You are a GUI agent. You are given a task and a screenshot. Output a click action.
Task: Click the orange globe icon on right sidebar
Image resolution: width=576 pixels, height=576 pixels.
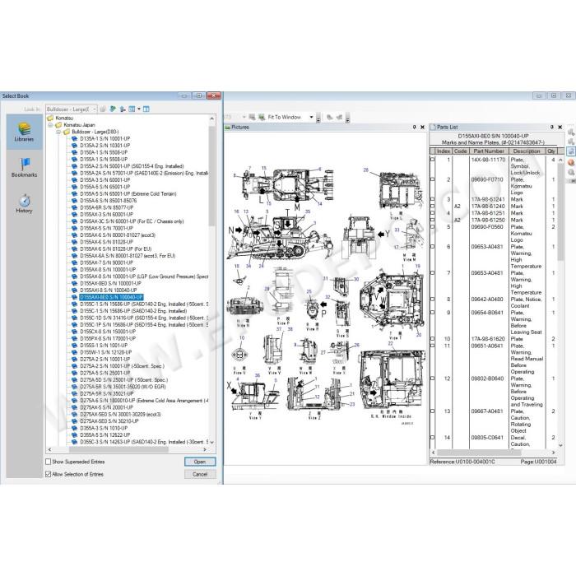click(571, 162)
